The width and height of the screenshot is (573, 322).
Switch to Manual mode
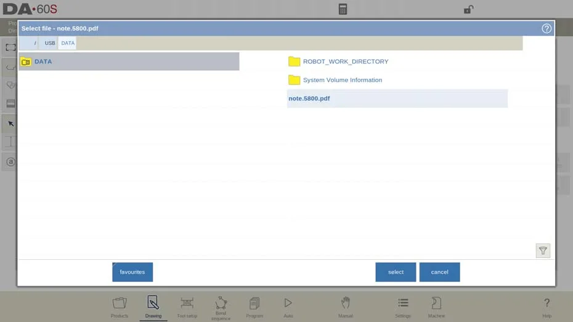pos(345,307)
